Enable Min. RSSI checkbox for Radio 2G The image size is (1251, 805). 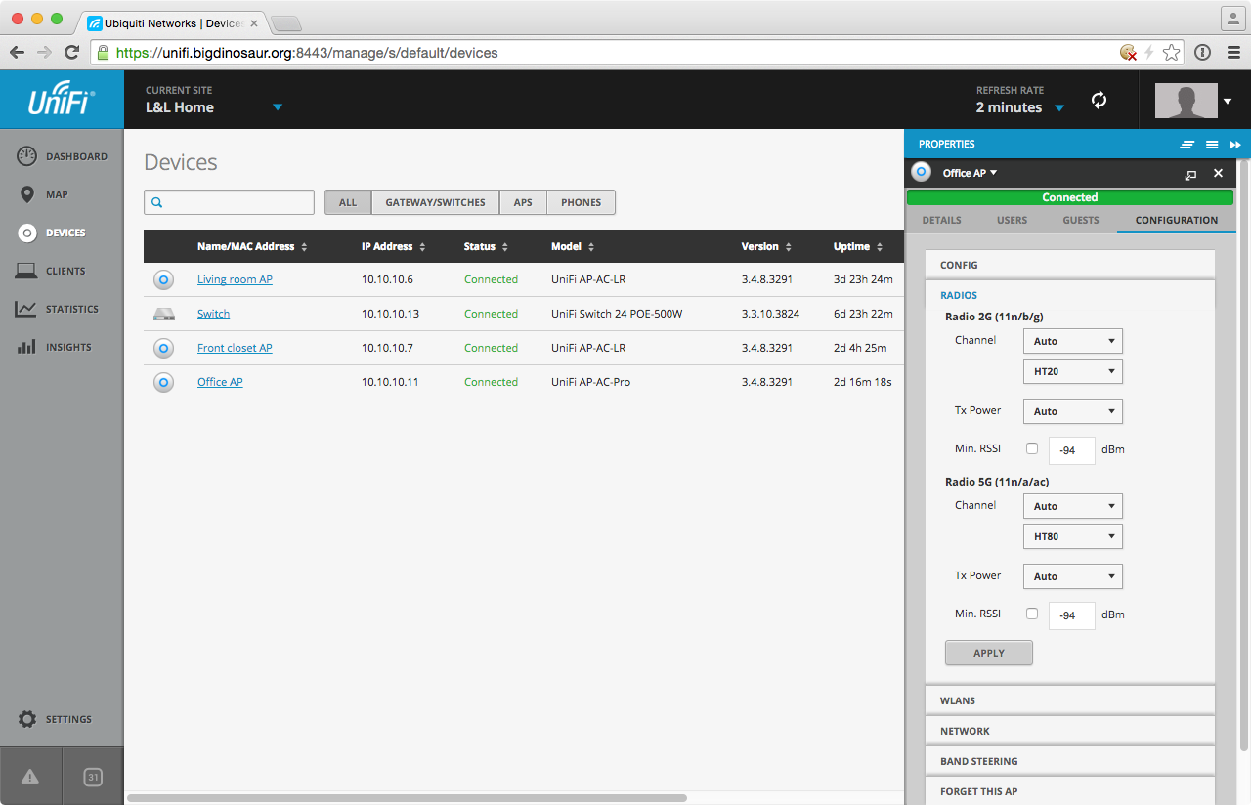pos(1032,449)
